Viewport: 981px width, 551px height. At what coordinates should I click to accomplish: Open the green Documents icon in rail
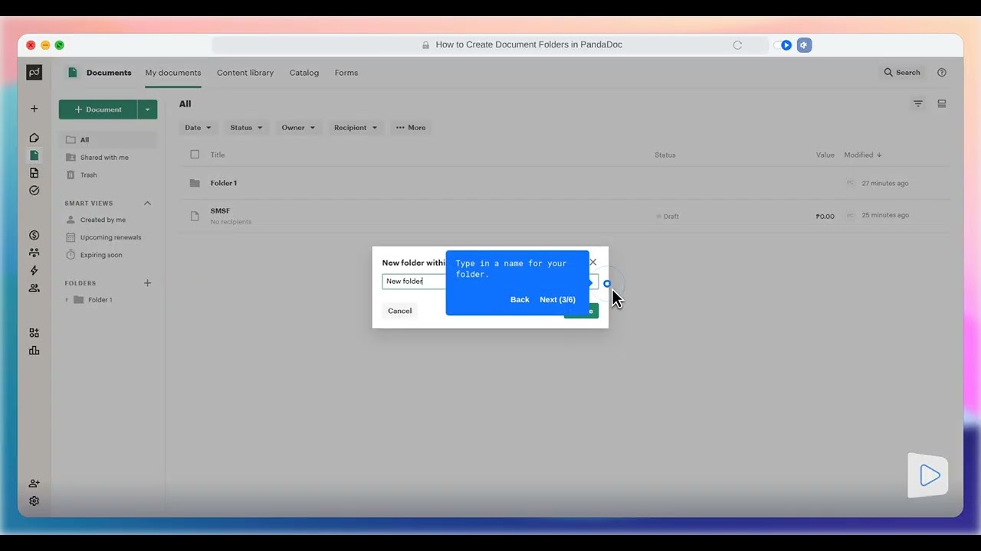(34, 155)
